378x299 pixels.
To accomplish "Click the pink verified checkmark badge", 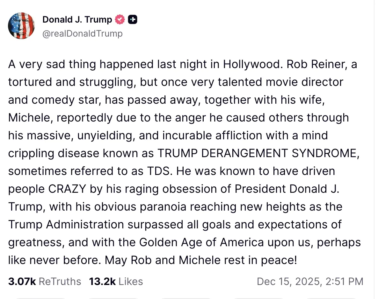I will point(119,19).
